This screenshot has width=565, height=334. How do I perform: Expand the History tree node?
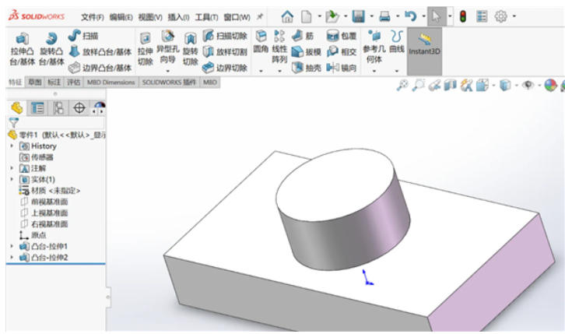(11, 146)
